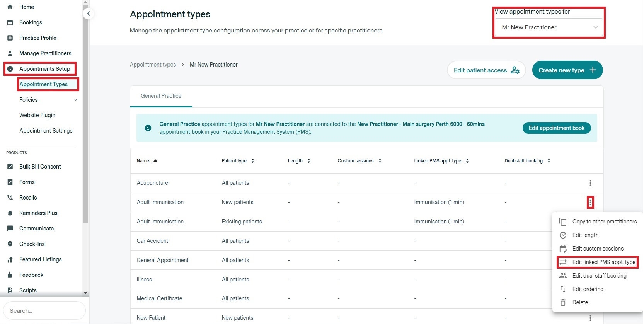Collapse the sidebar with arrow button
This screenshot has height=324, width=644.
[x=89, y=14]
